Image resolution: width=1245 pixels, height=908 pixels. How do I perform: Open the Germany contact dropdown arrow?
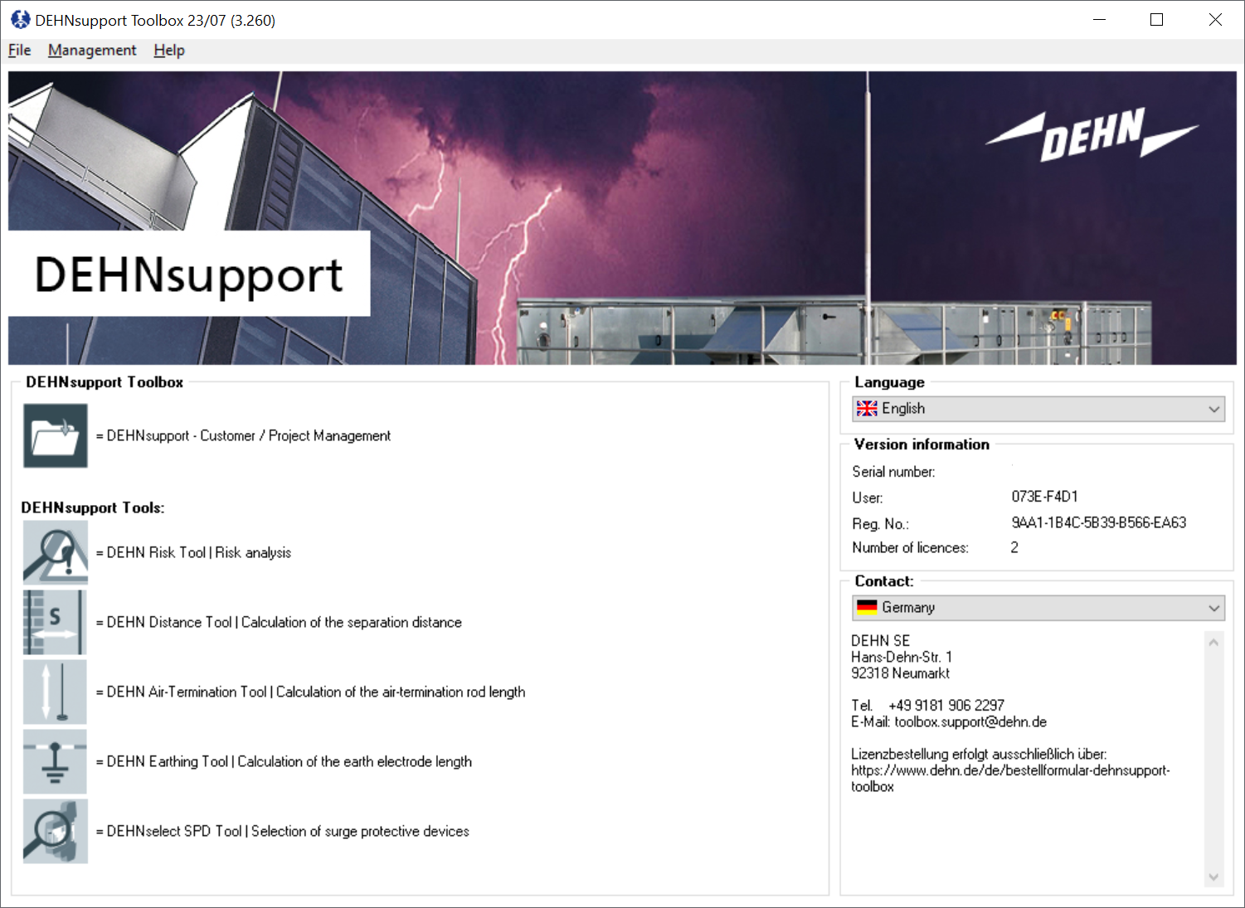pos(1212,607)
